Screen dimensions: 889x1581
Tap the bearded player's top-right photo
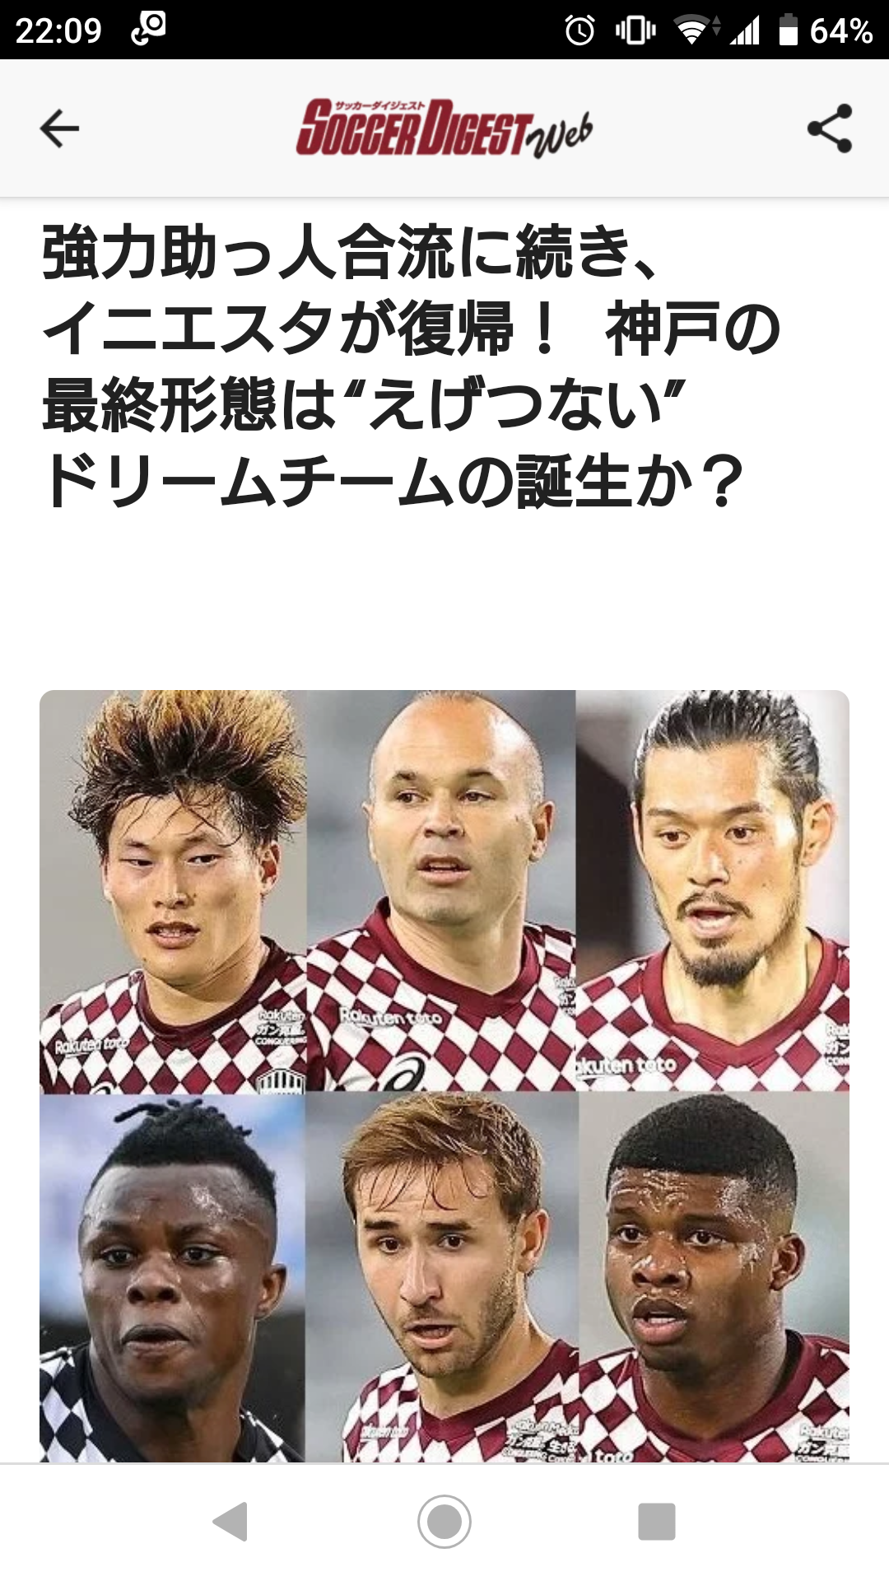coord(713,891)
